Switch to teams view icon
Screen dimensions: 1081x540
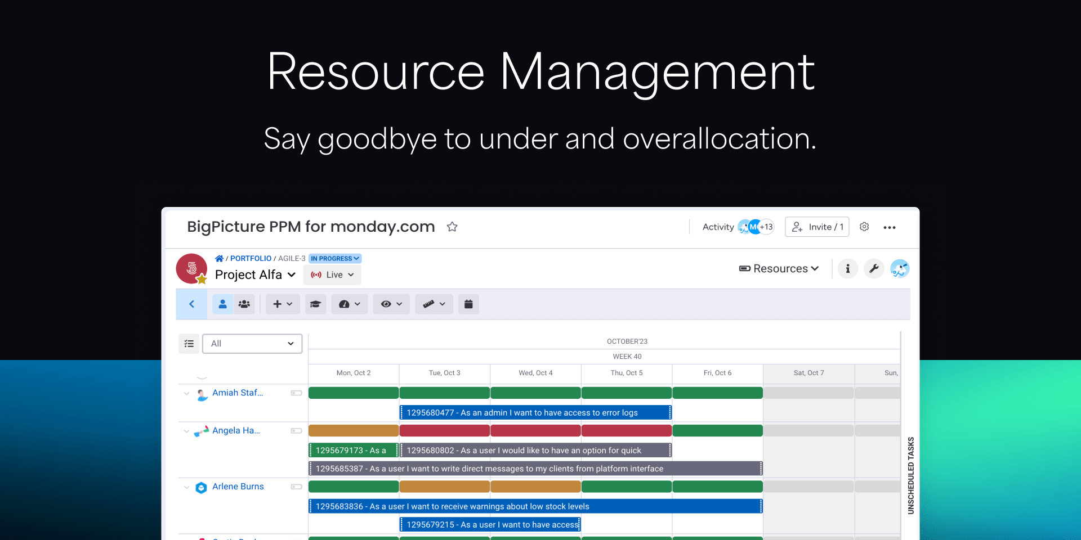244,304
